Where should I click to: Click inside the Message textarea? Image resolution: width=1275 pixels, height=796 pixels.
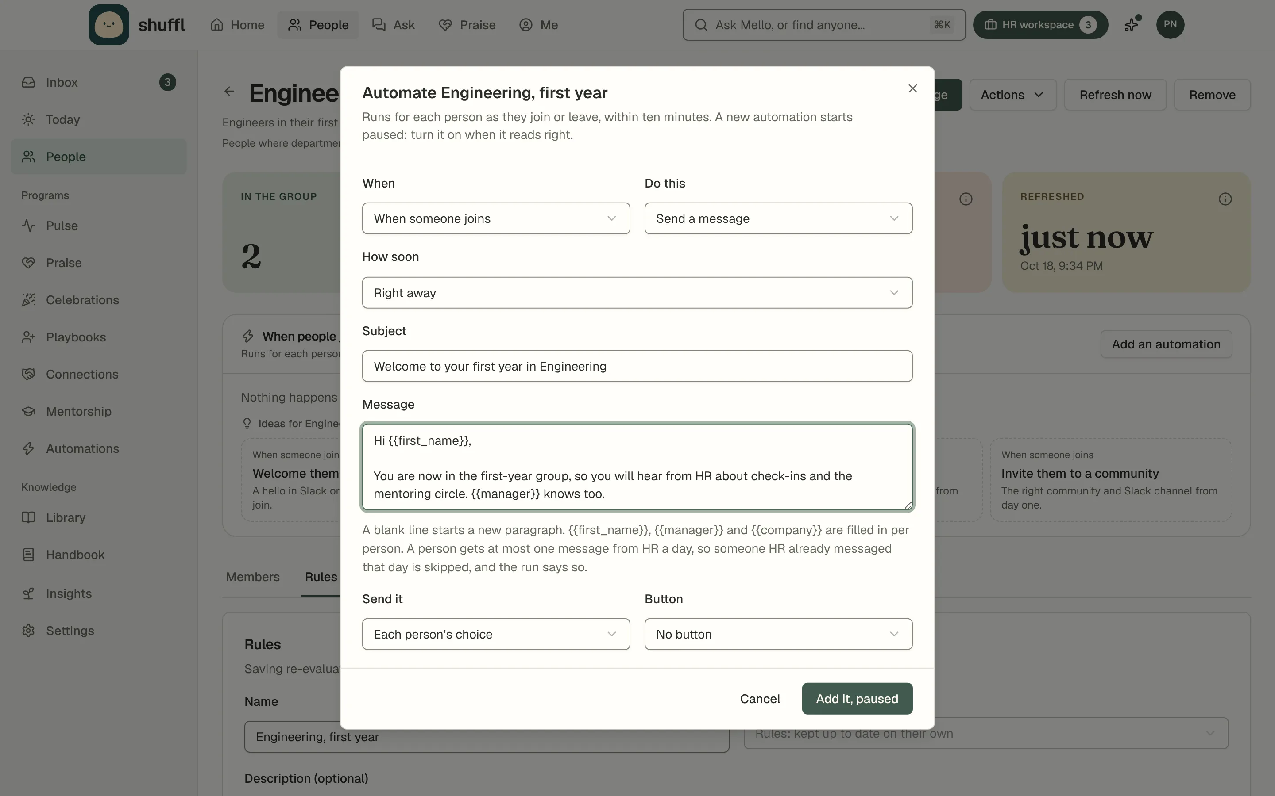pos(637,467)
